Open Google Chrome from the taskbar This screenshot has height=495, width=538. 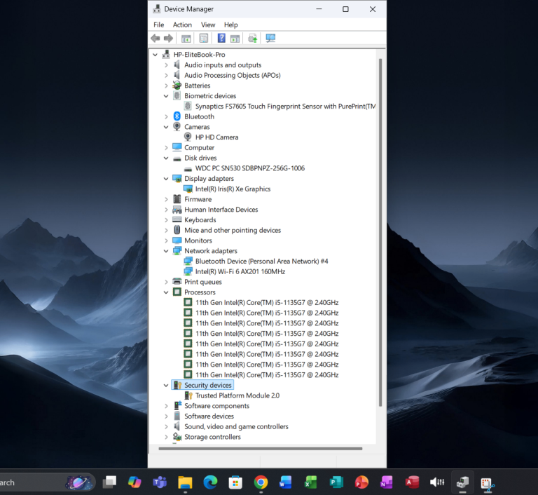[261, 482]
